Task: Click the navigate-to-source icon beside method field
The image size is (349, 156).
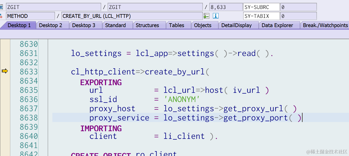Action: (206, 16)
